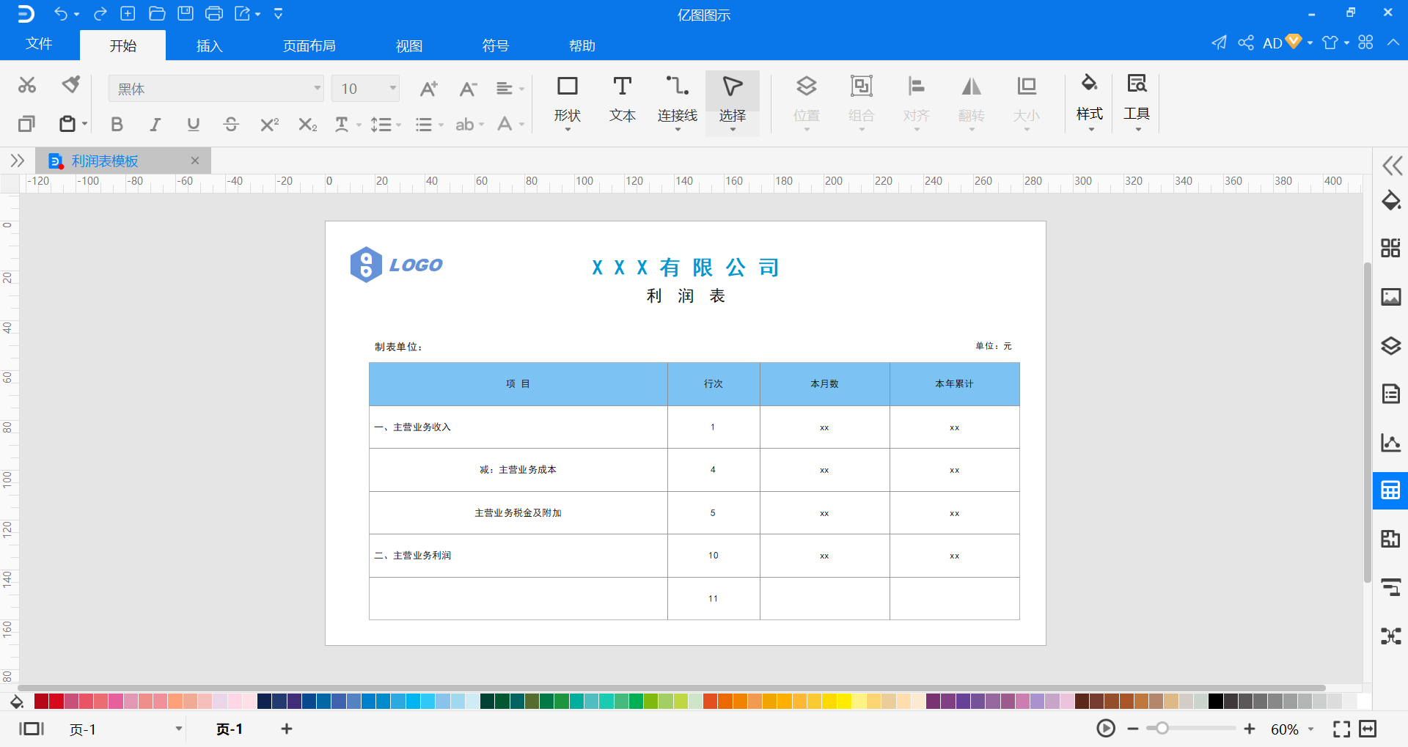The image size is (1408, 747).
Task: Toggle italic formatting
Action: (155, 125)
